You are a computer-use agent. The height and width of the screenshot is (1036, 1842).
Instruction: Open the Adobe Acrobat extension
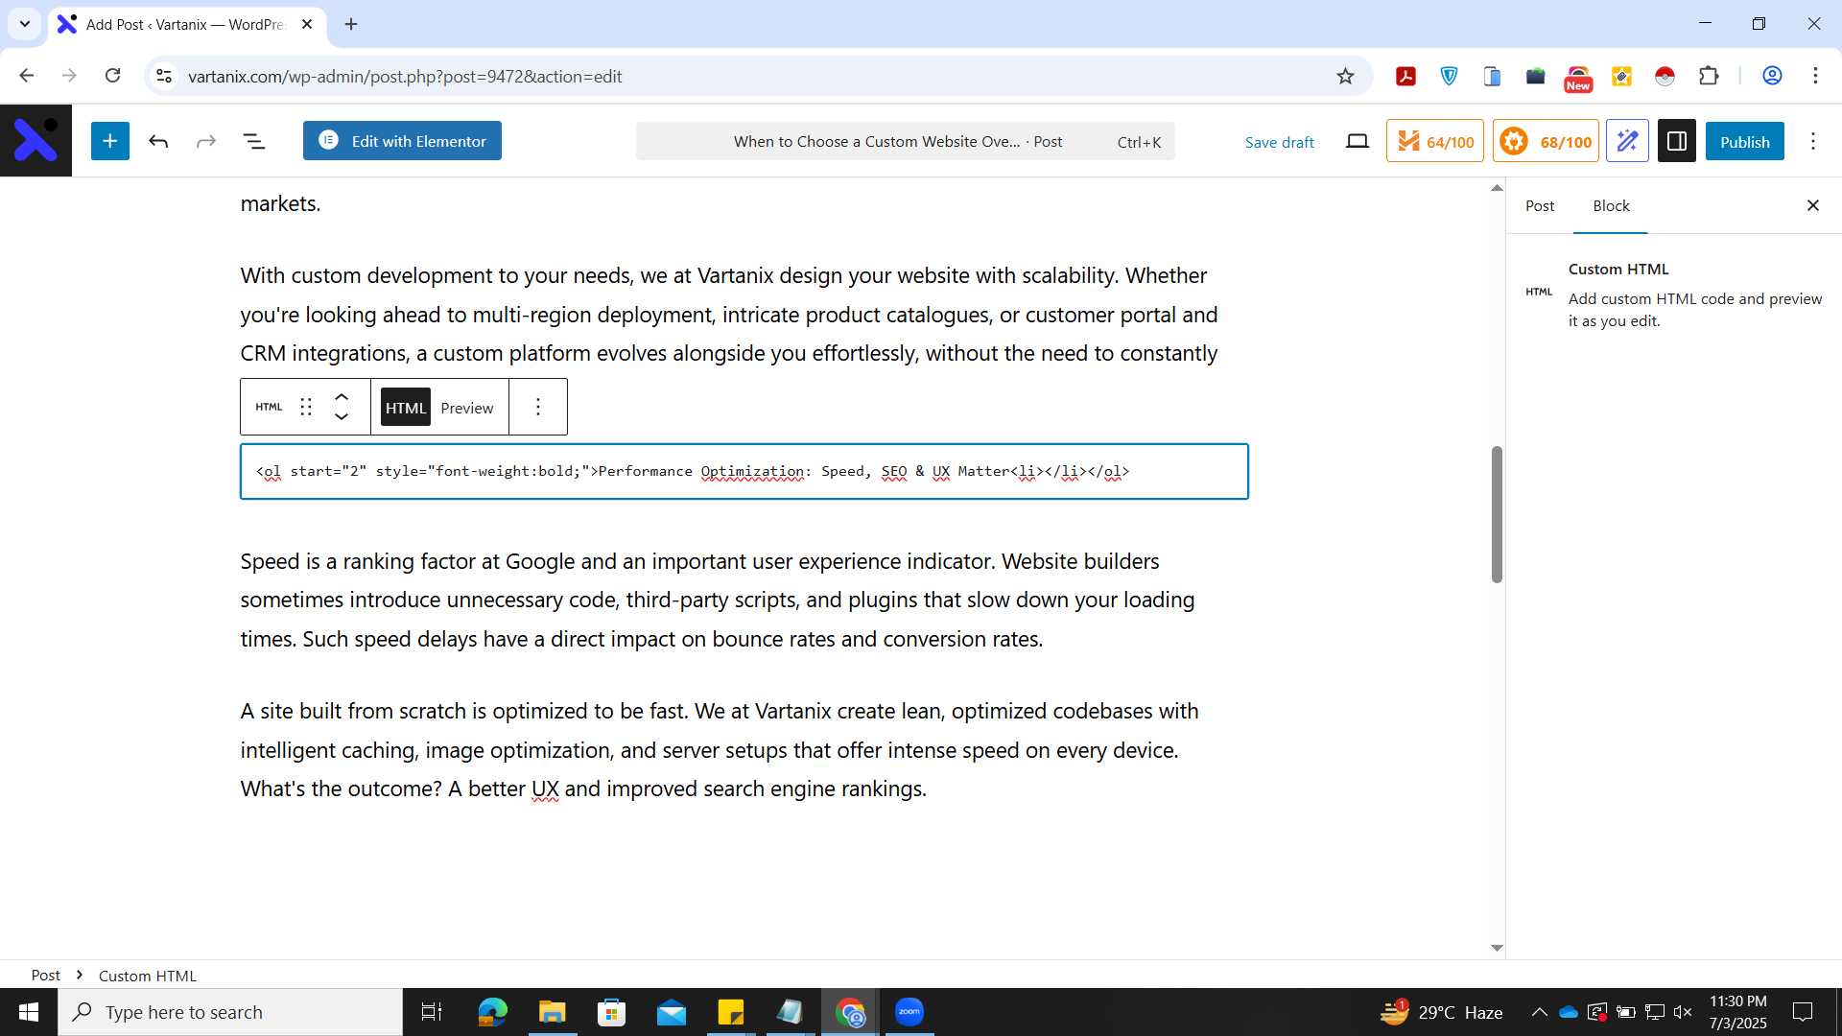tap(1405, 76)
